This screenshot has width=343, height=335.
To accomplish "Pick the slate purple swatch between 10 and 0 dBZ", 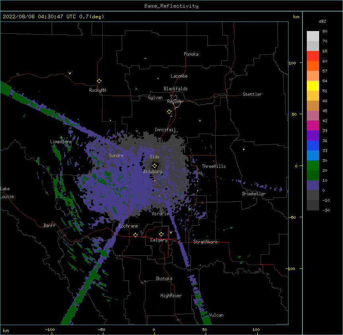I will click(313, 185).
